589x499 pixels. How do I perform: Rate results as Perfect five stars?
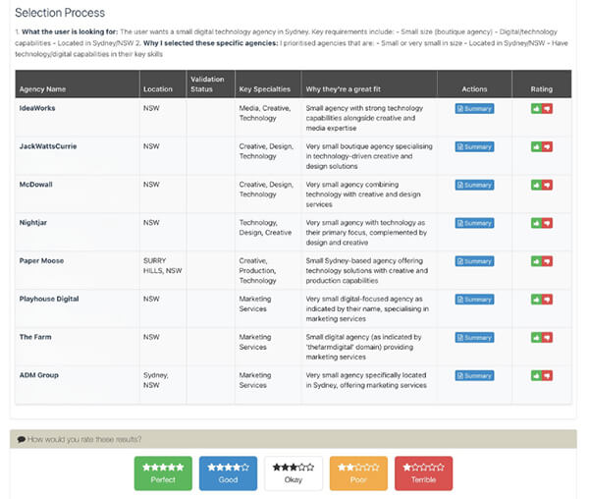click(163, 472)
